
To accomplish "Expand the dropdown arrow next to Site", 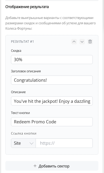I will coord(31,143).
